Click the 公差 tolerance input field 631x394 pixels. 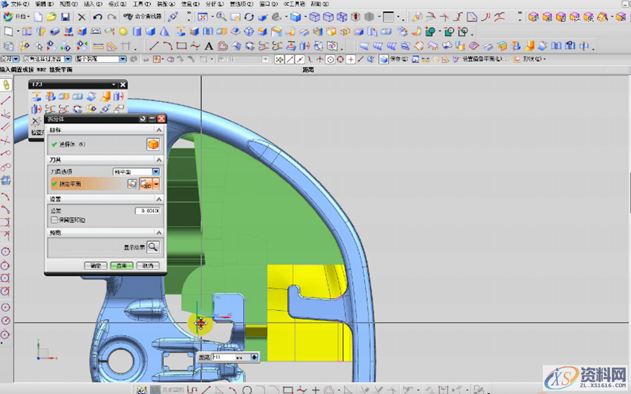[x=147, y=211]
